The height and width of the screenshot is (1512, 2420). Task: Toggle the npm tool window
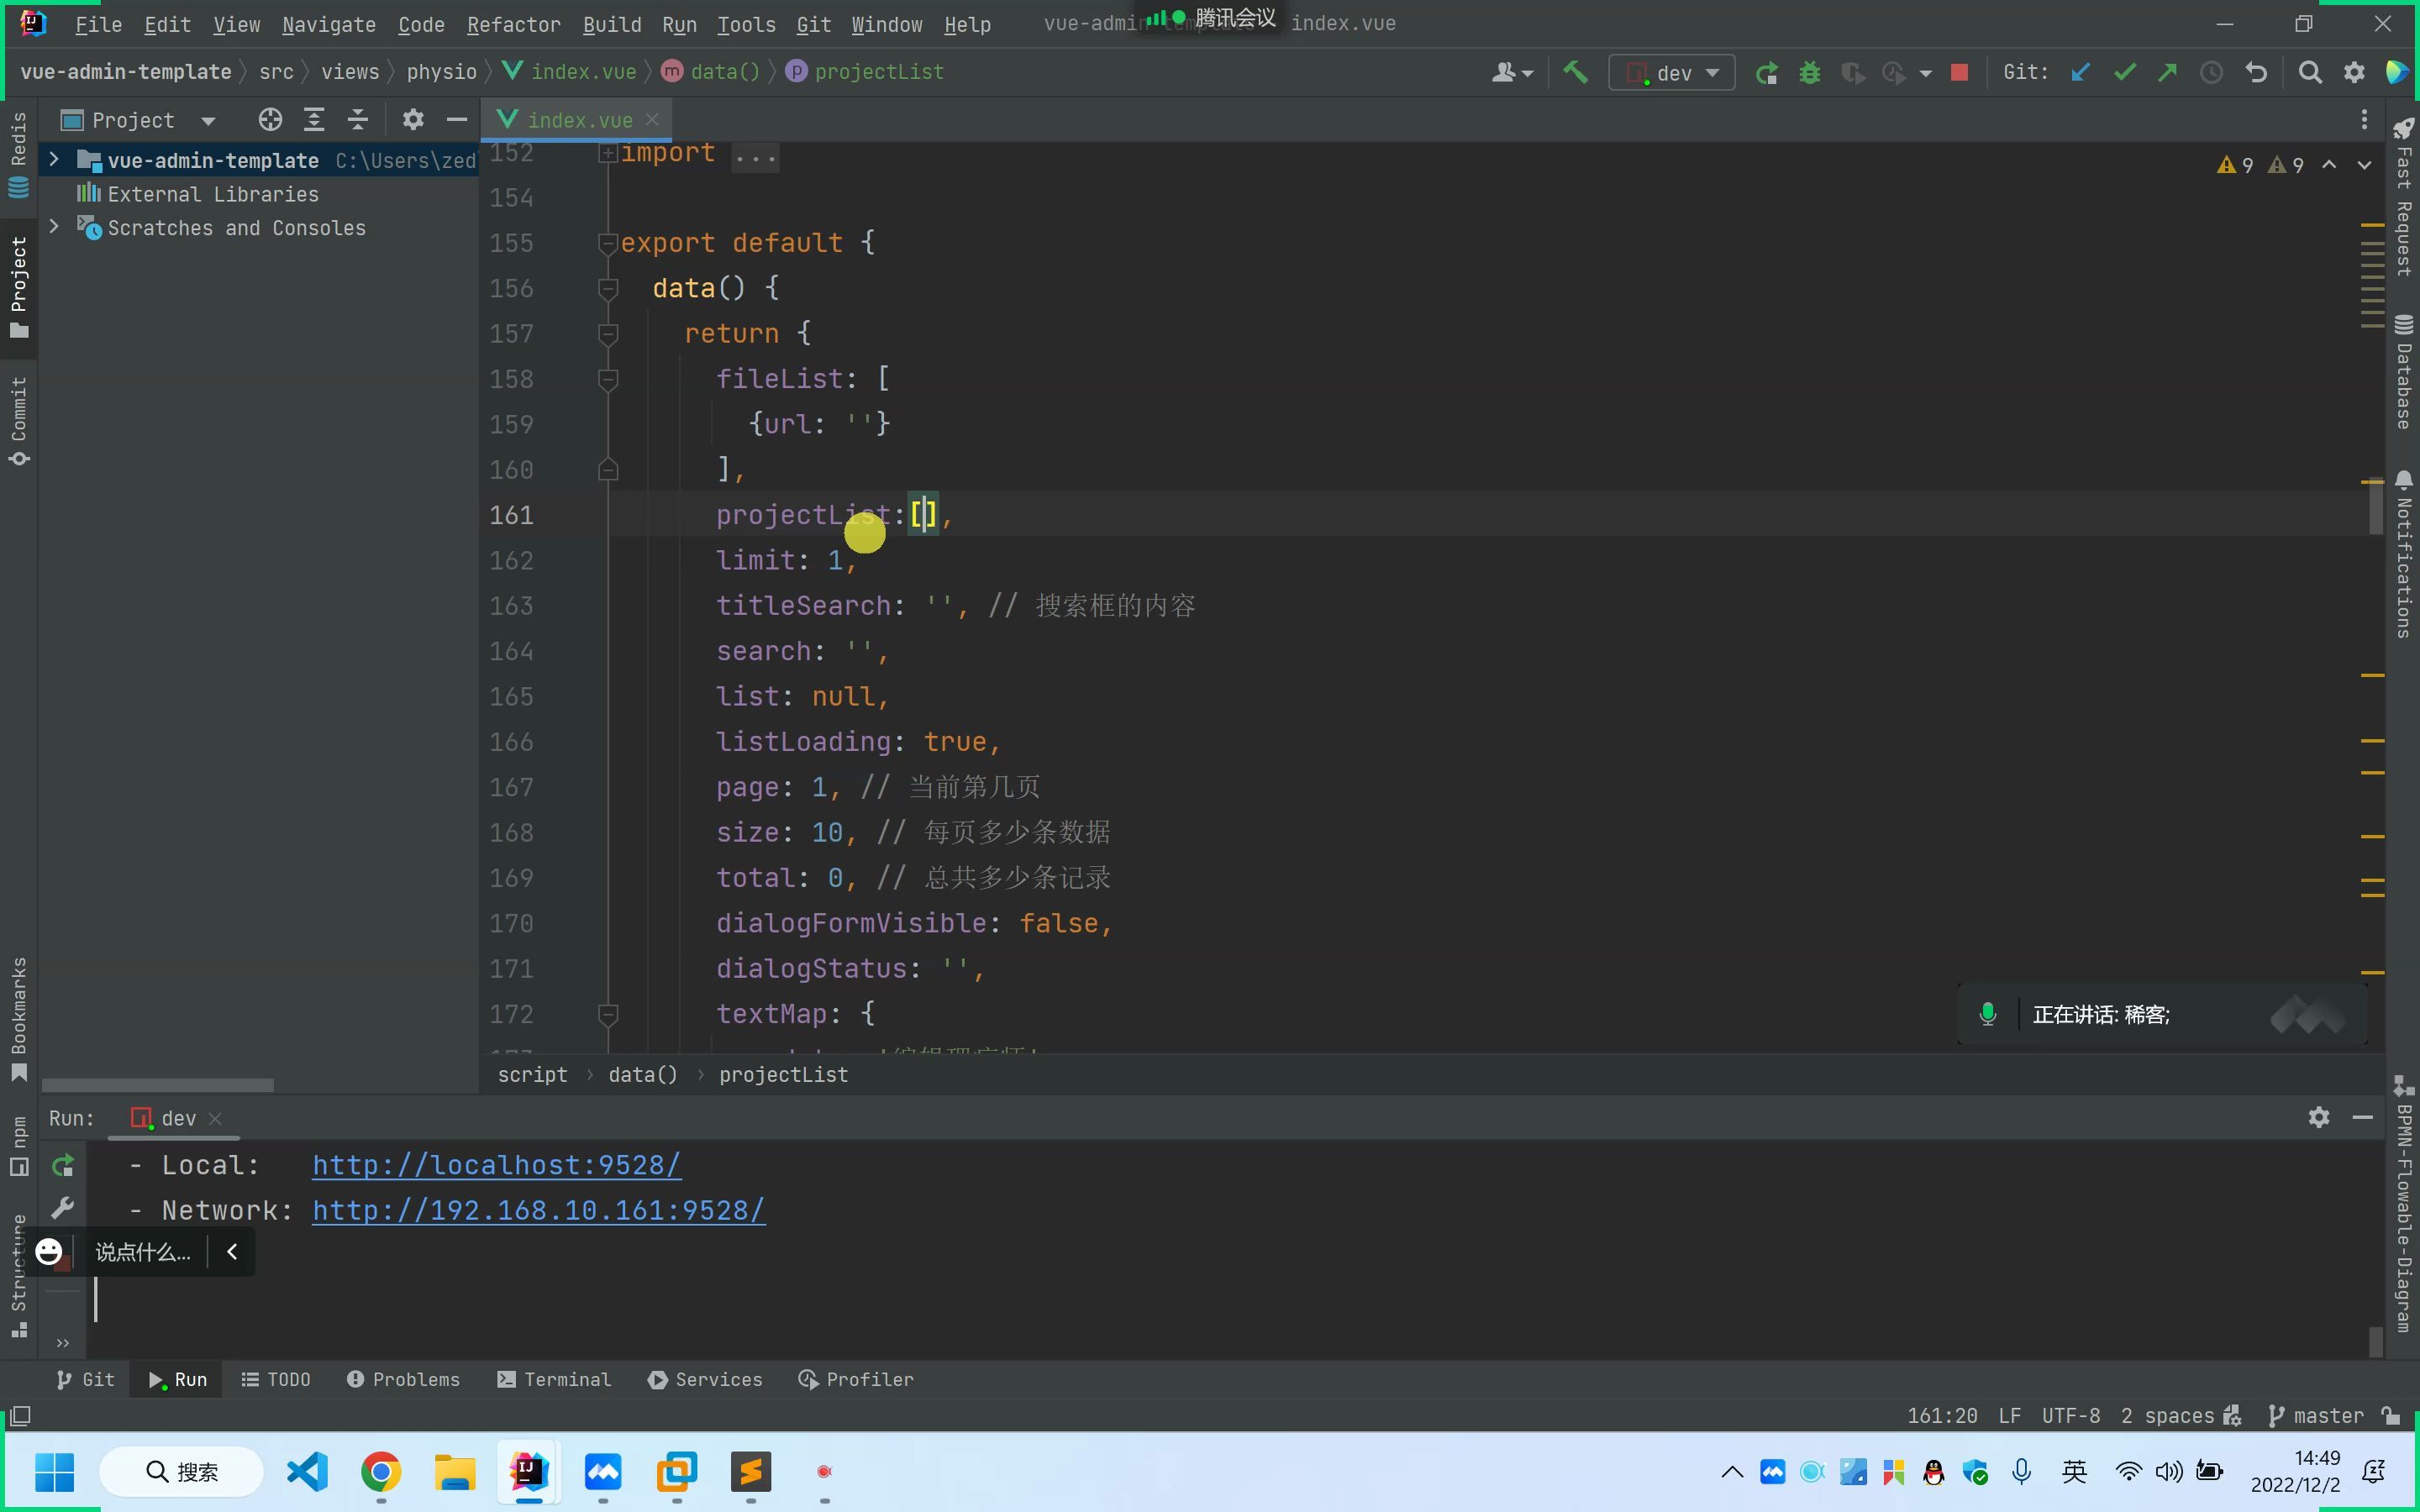[18, 1146]
